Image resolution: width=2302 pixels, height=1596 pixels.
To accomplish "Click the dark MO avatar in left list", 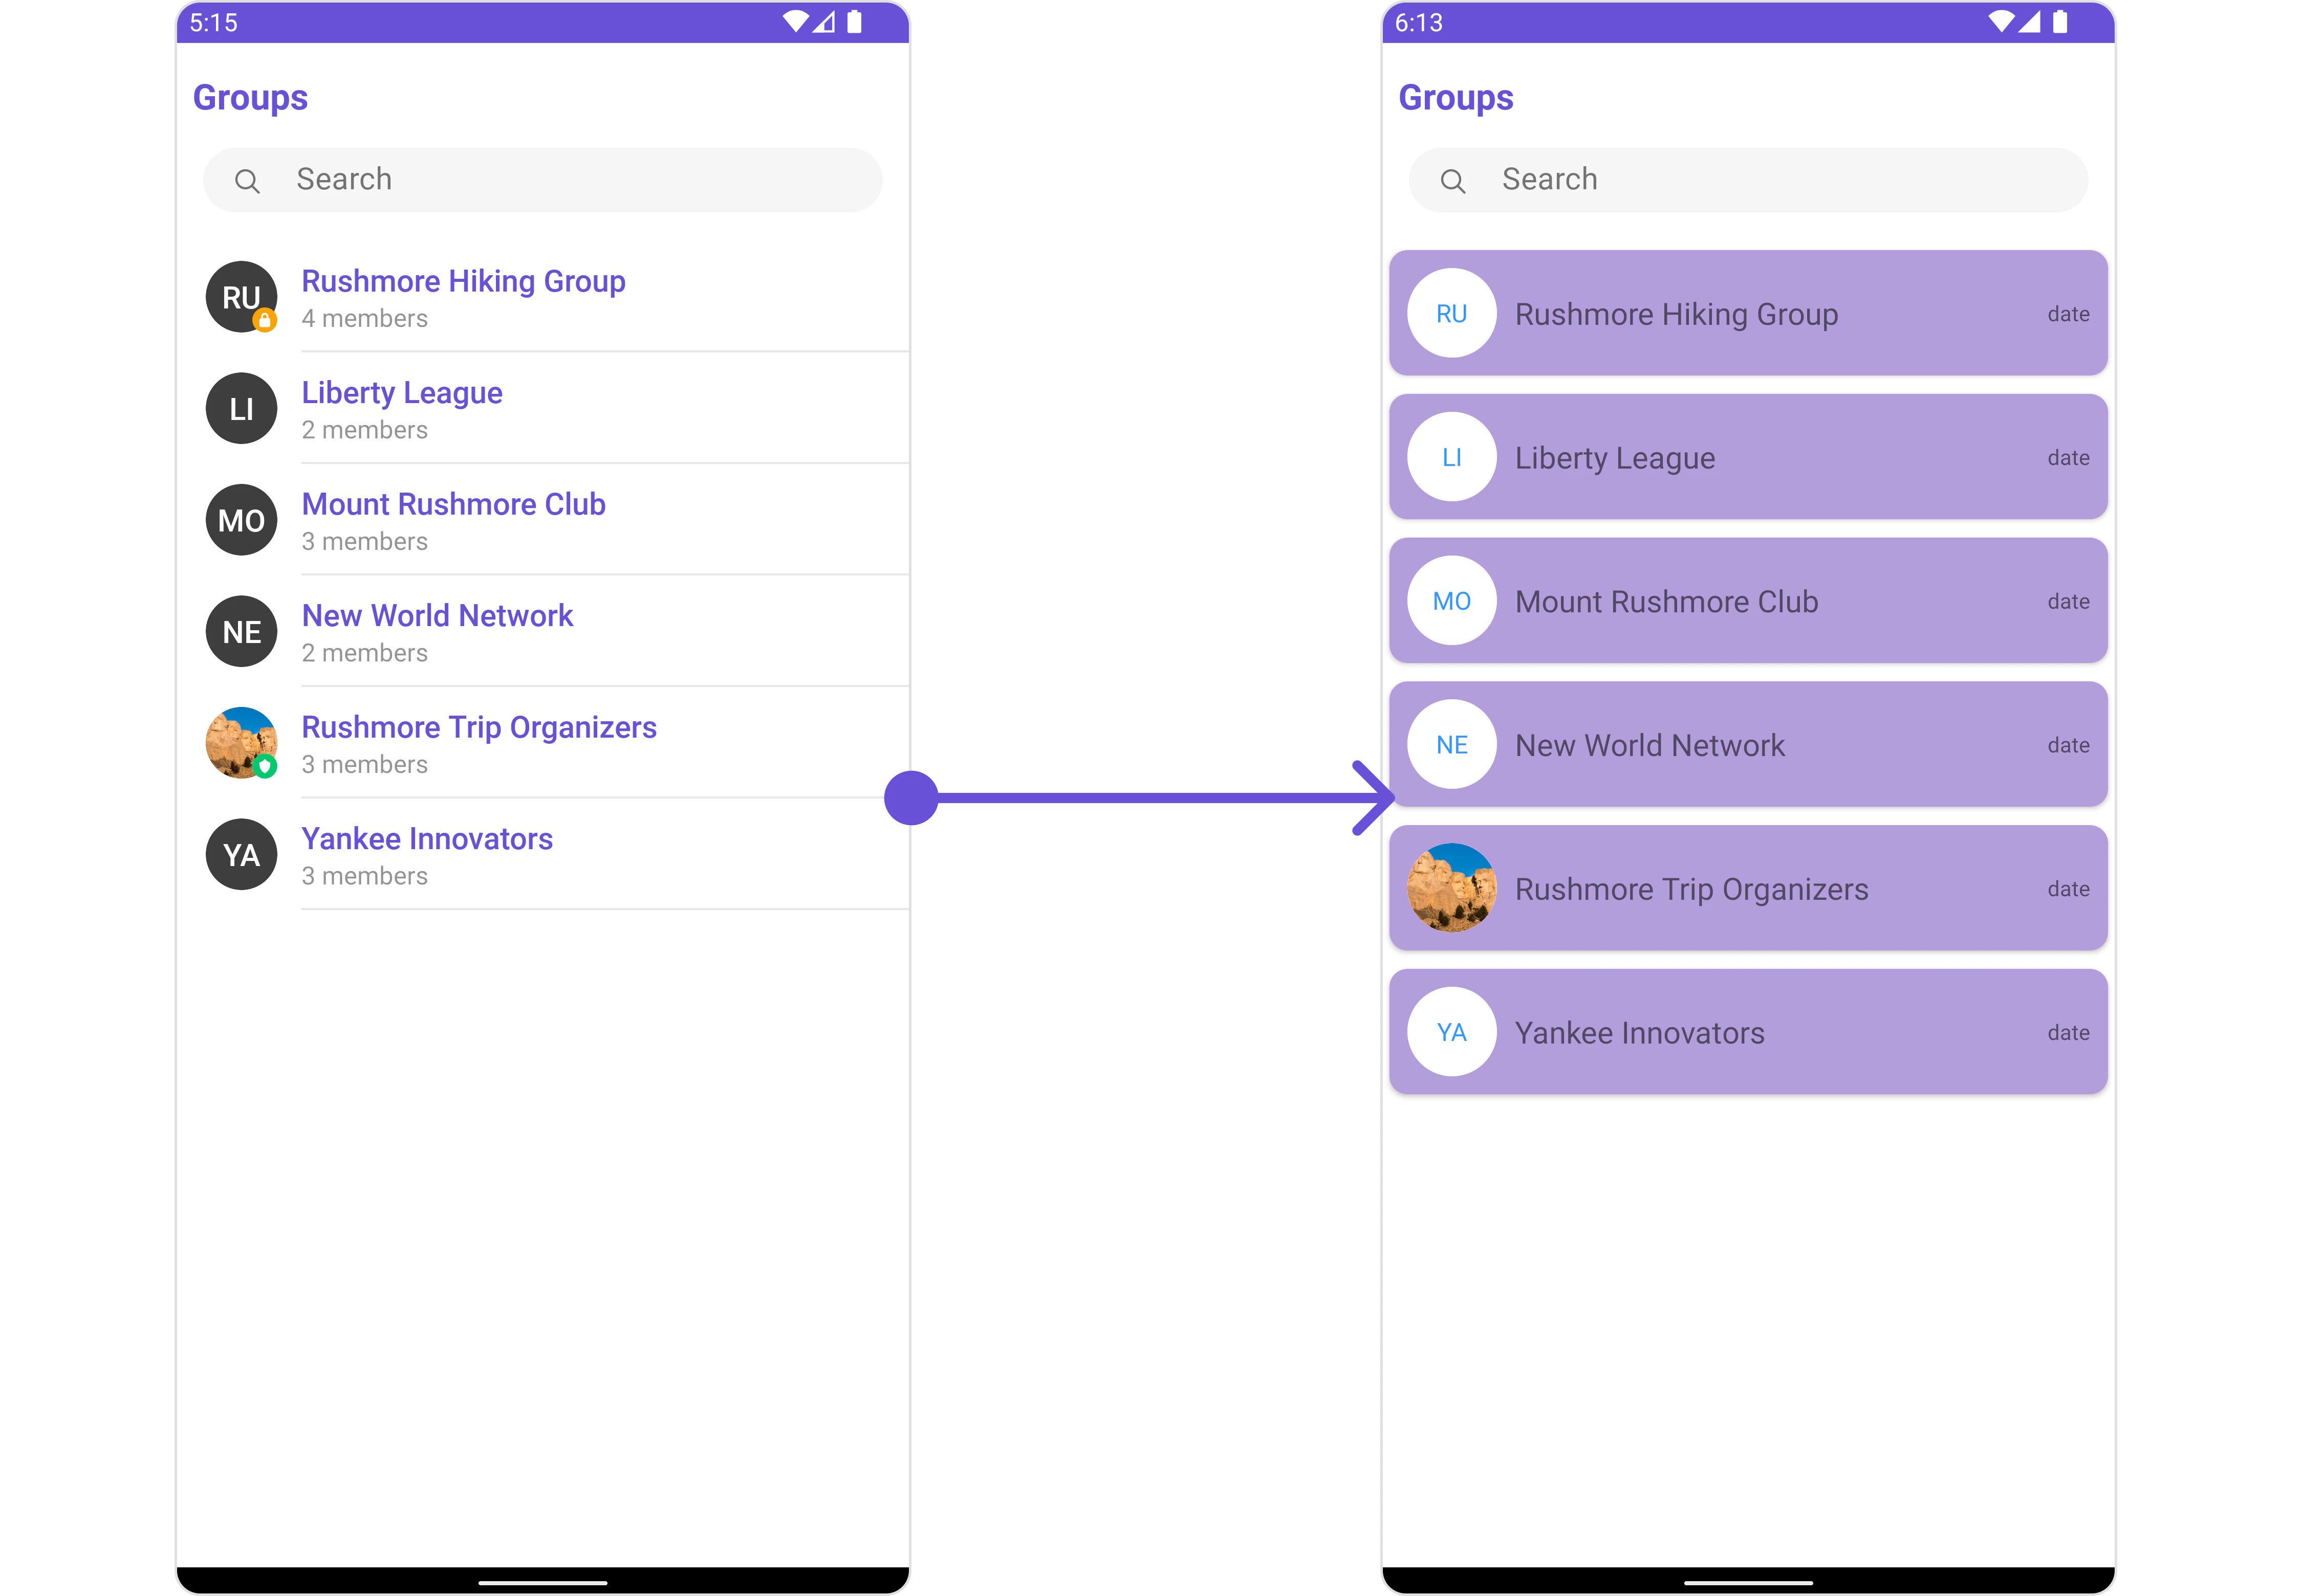I will pos(241,520).
